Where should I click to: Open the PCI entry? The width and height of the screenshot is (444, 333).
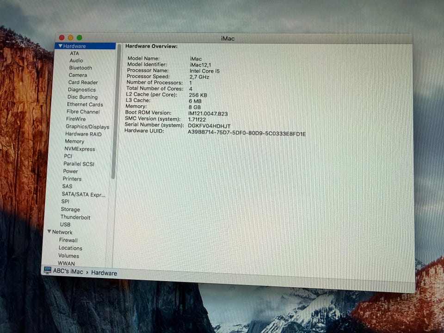click(x=68, y=156)
